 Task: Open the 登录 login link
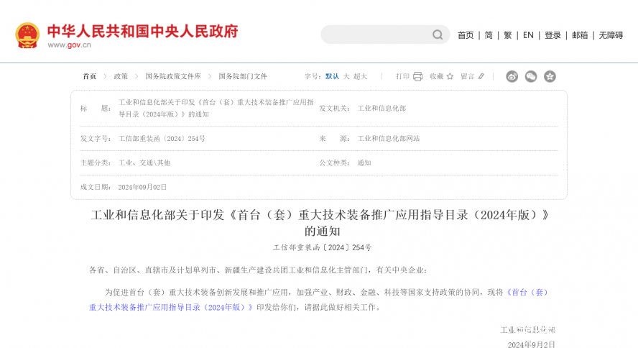tap(553, 35)
